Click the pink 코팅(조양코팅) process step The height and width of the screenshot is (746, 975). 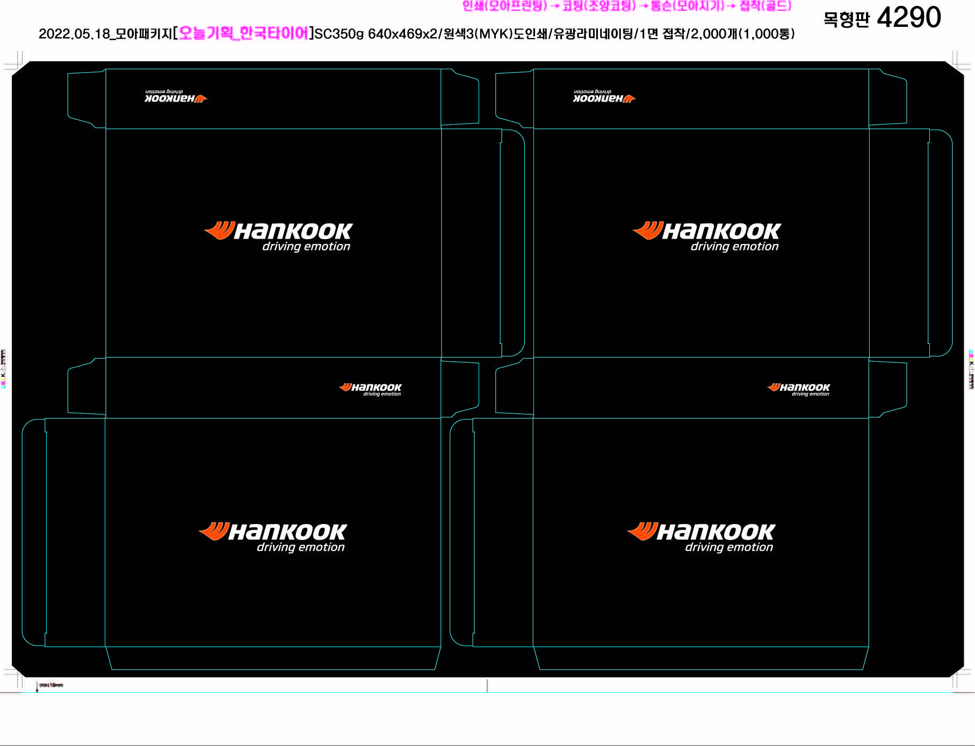tap(598, 6)
